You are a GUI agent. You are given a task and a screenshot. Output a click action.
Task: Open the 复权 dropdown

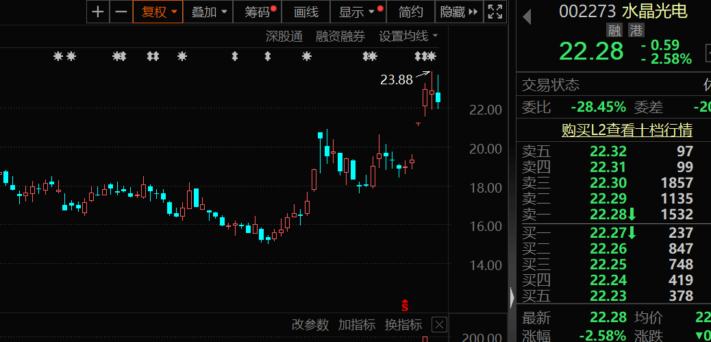pos(158,12)
